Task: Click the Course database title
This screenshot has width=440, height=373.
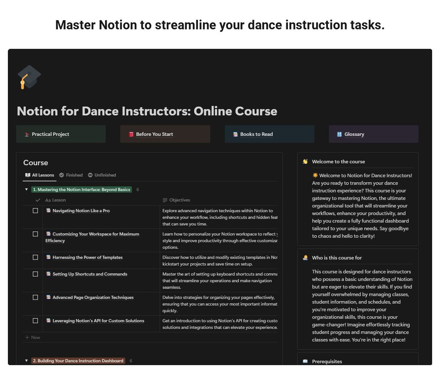Action: [x=35, y=163]
